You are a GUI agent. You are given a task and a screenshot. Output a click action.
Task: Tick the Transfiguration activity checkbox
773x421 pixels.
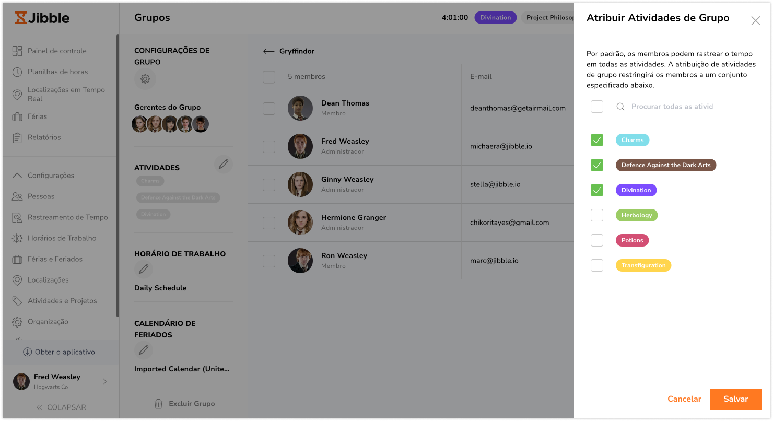coord(597,265)
